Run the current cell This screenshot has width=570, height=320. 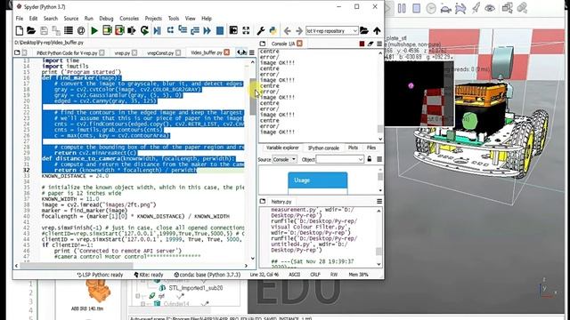(x=107, y=30)
